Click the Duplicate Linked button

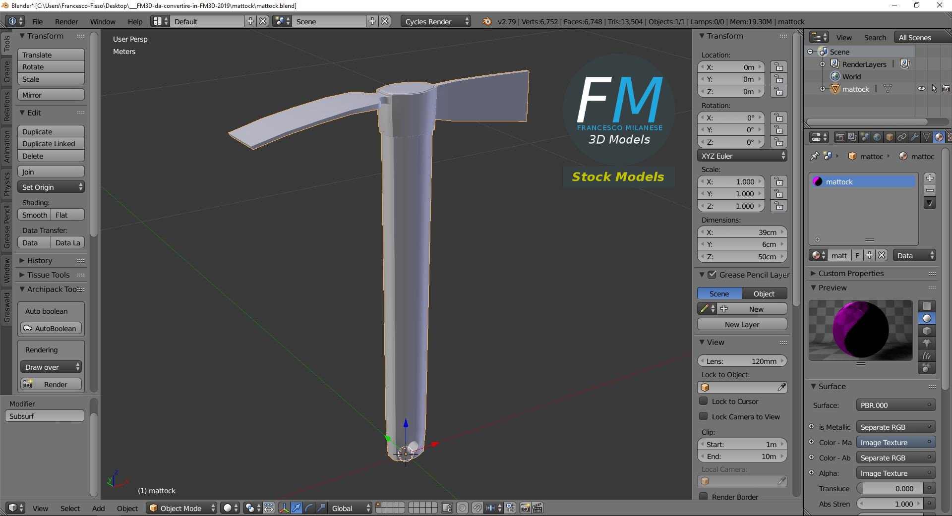coord(51,143)
